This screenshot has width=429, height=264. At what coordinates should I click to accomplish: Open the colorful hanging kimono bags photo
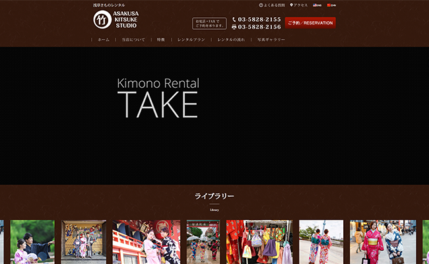coord(259,242)
